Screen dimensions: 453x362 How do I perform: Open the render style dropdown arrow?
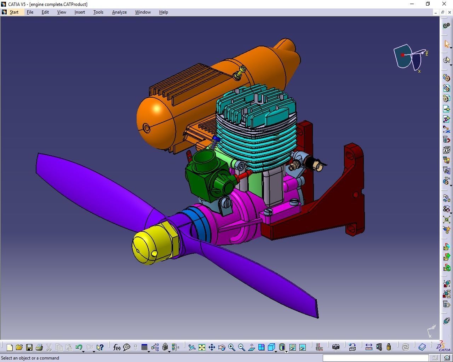tap(286, 352)
